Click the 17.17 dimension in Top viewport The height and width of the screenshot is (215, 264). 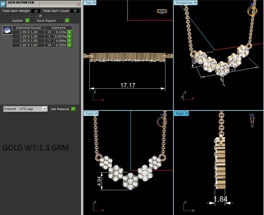128,85
